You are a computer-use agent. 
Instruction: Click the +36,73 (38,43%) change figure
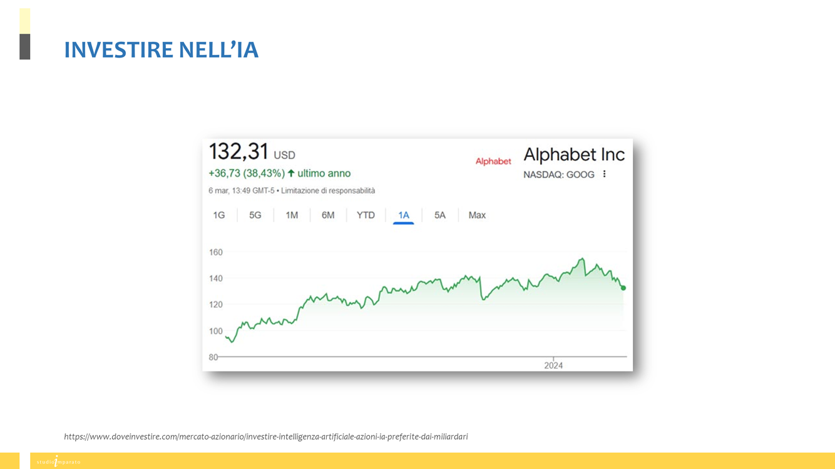coord(247,173)
